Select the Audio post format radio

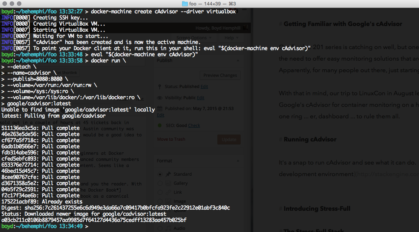tap(160, 228)
